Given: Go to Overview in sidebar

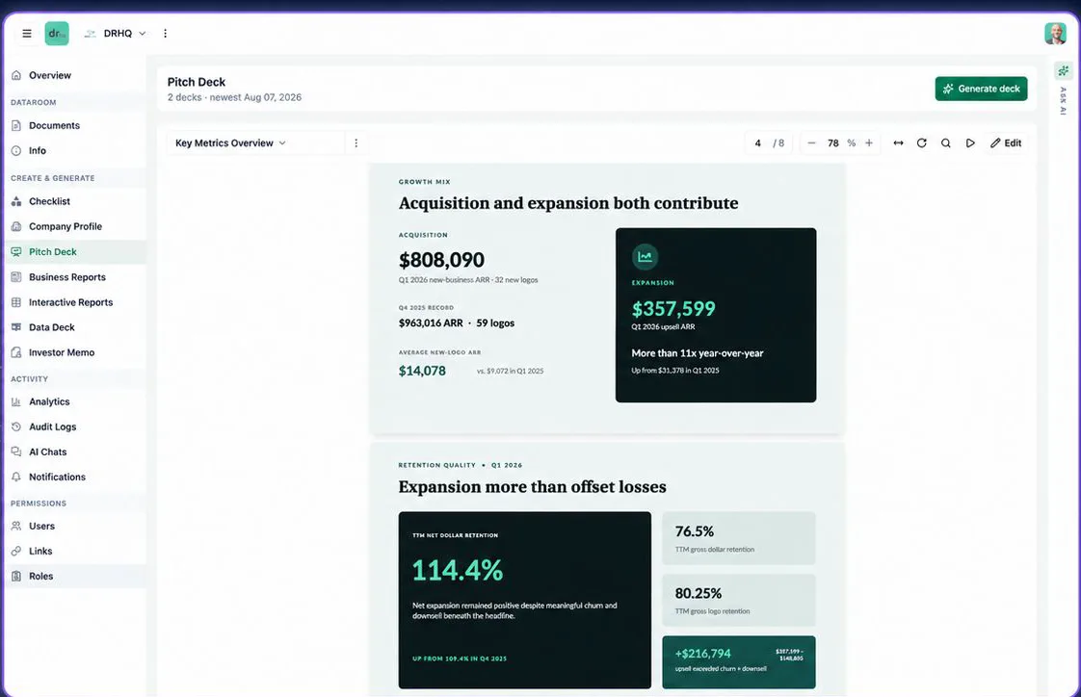Looking at the screenshot, I should (74, 75).
